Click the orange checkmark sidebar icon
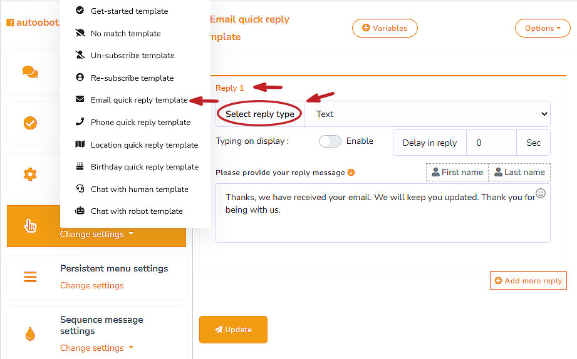Screen dimensions: 577x359 [x=30, y=123]
